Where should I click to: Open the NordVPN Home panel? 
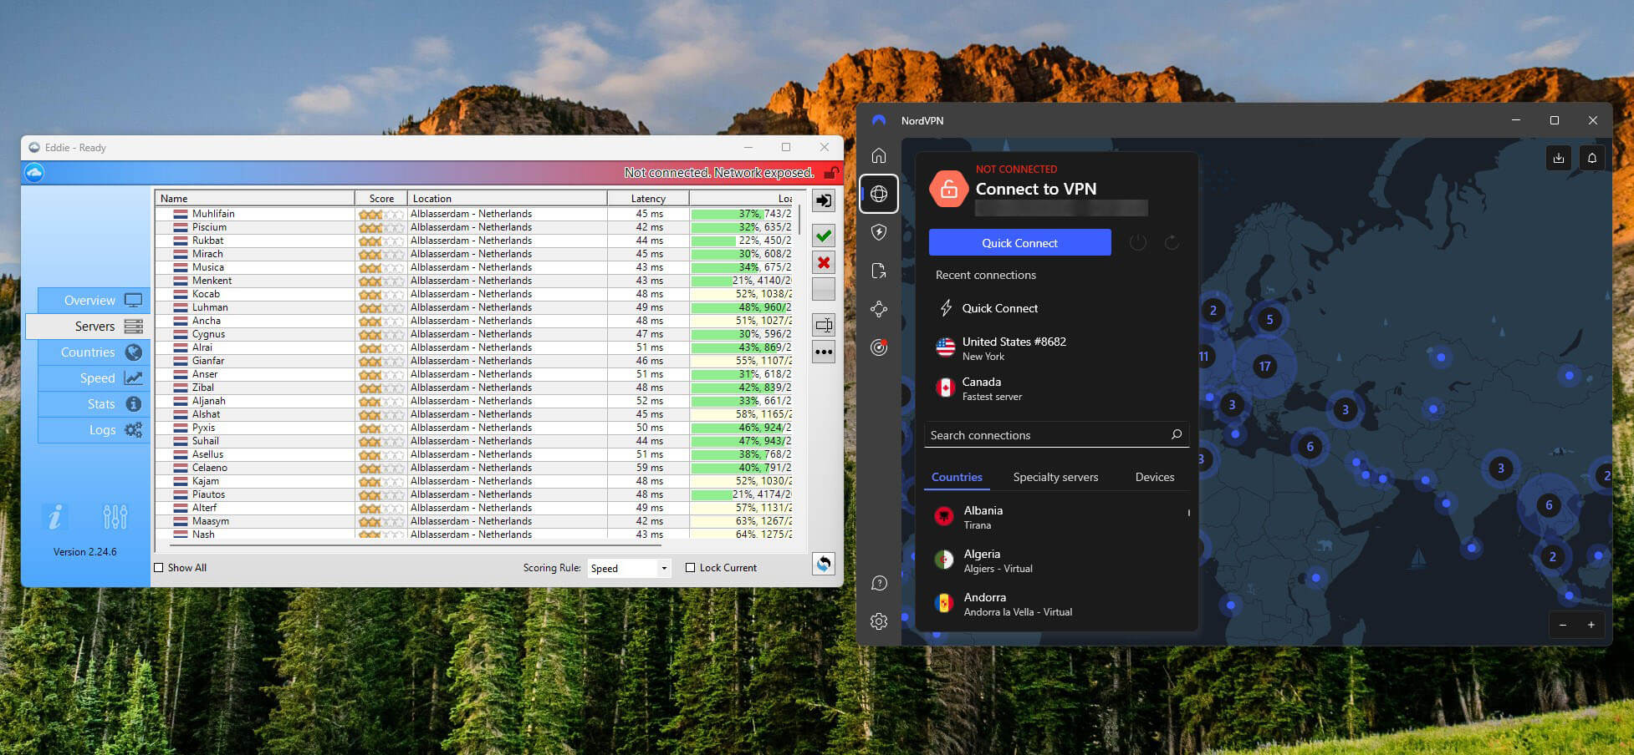click(879, 155)
